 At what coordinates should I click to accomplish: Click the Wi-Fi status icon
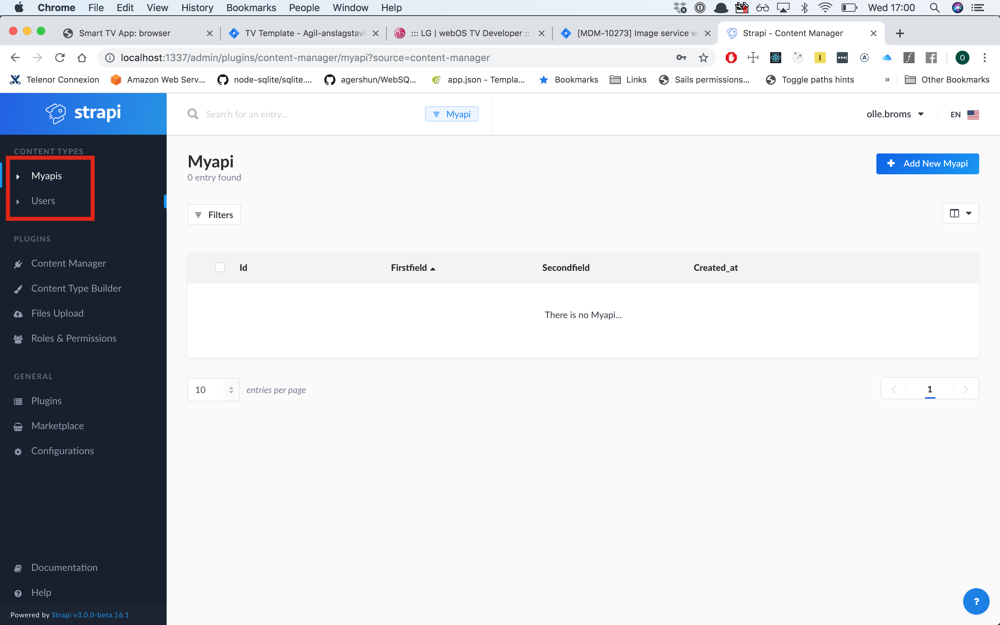[825, 8]
